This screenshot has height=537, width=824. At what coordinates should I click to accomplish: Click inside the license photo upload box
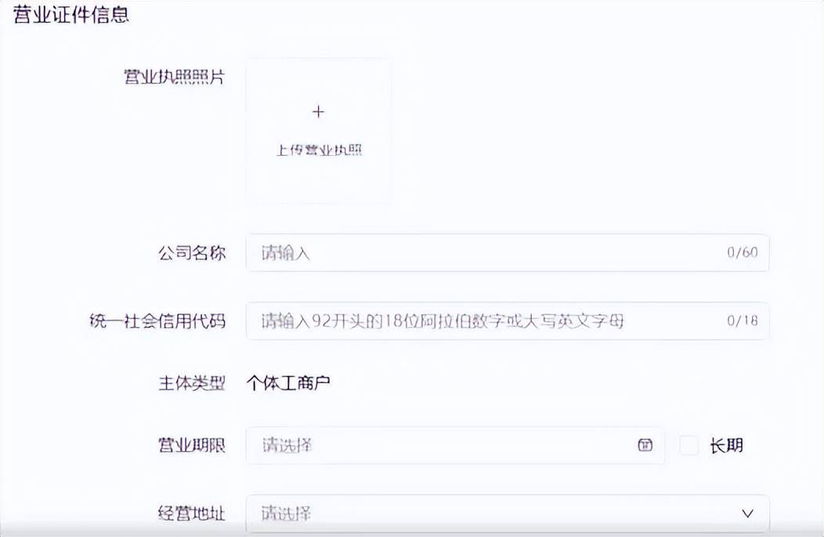coord(318,130)
